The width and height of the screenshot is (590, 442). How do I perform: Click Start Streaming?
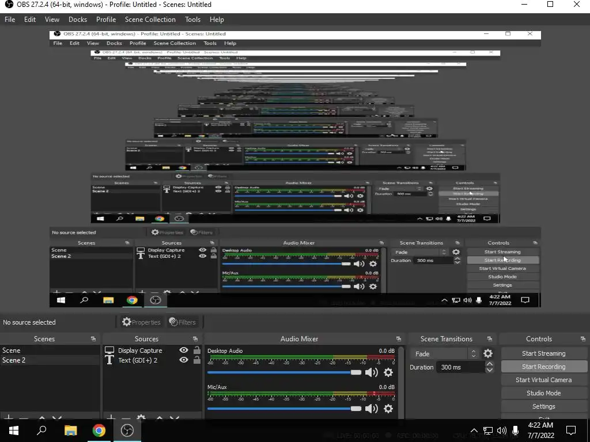544,354
